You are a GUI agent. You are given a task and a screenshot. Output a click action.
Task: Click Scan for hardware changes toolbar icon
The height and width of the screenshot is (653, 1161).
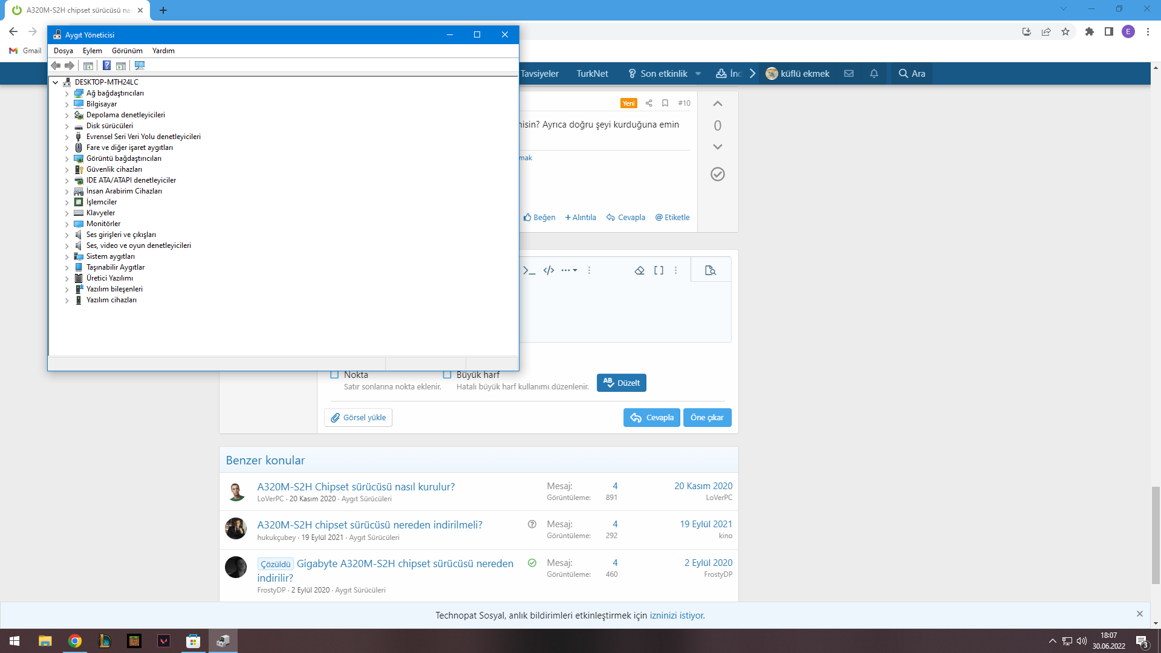pos(140,66)
